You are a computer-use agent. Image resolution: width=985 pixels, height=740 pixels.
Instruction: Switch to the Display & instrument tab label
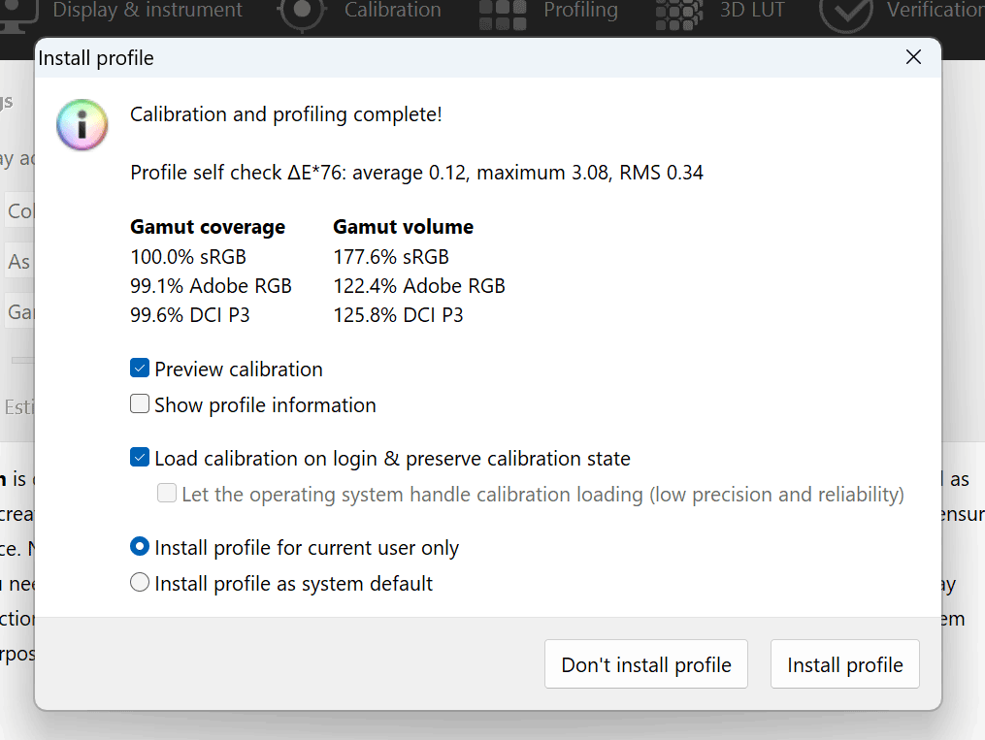(148, 12)
